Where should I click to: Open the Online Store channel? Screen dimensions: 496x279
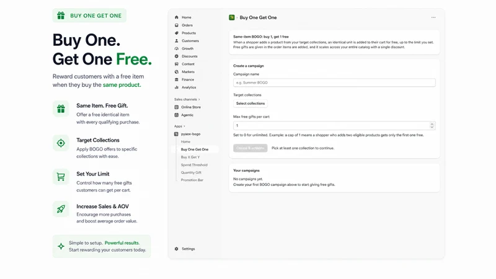(x=191, y=107)
